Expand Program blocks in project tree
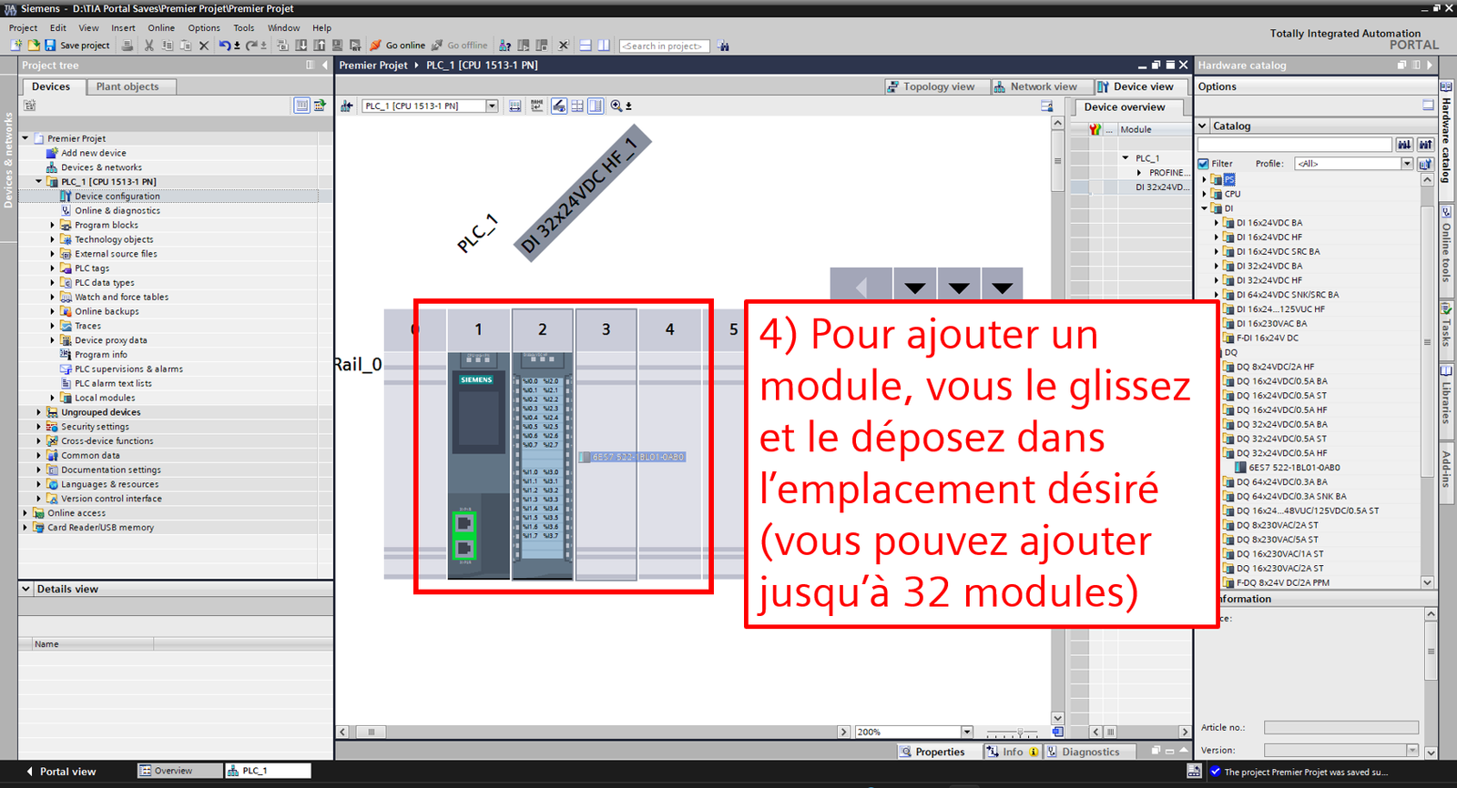Screen dimensions: 1457x788 coord(53,225)
